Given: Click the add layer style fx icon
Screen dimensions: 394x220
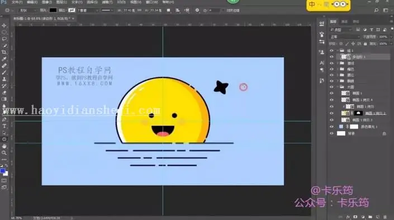Looking at the screenshot, I should click(x=348, y=217).
